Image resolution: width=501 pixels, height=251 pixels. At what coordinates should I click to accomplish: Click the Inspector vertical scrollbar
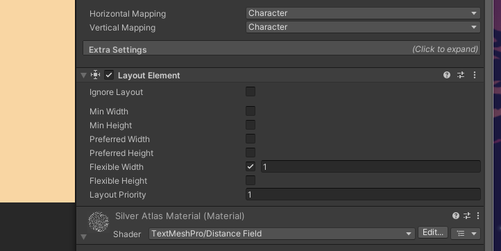(489, 125)
